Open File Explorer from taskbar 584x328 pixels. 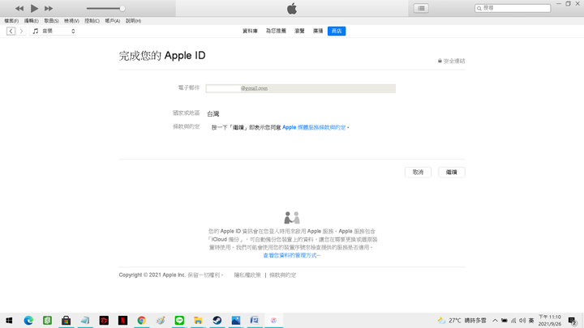click(x=198, y=320)
